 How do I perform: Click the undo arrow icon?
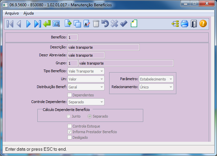[x=105, y=24]
